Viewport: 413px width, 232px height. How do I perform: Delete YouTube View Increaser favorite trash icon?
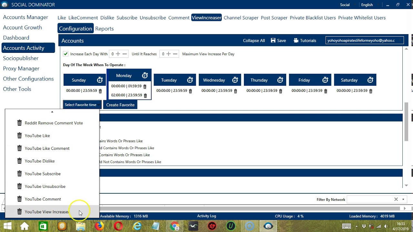click(19, 212)
